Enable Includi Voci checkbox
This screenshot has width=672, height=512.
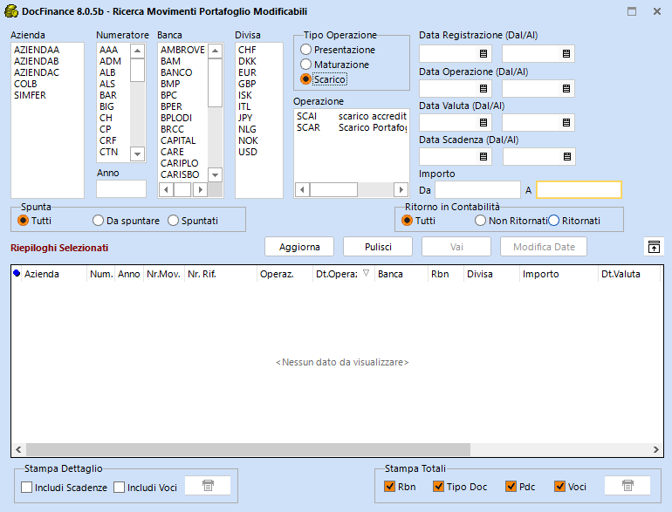[x=120, y=488]
